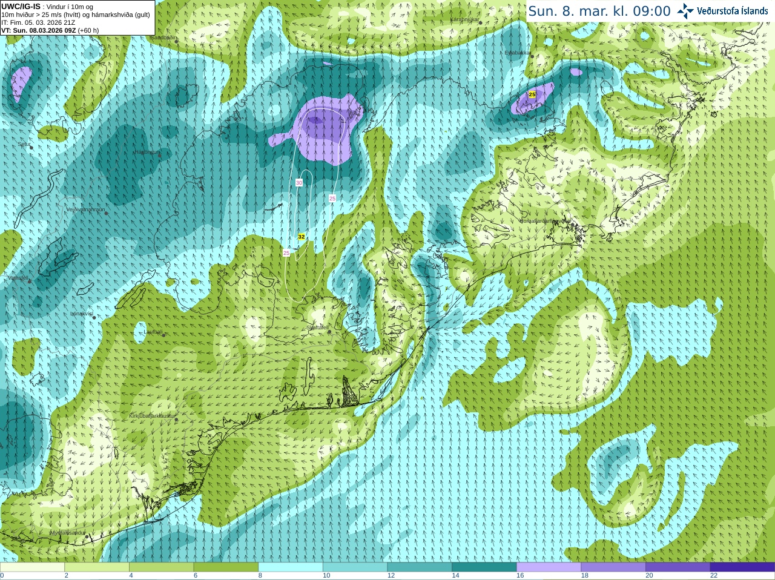
Task: Click the VT: Sun. 08.03.2026 09Z line
Action: point(50,30)
